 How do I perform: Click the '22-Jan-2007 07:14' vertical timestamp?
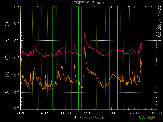(159, 24)
